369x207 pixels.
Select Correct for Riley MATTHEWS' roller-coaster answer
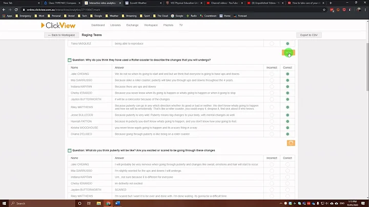click(288, 107)
